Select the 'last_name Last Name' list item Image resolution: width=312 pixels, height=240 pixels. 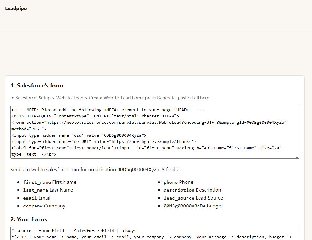[48, 190]
